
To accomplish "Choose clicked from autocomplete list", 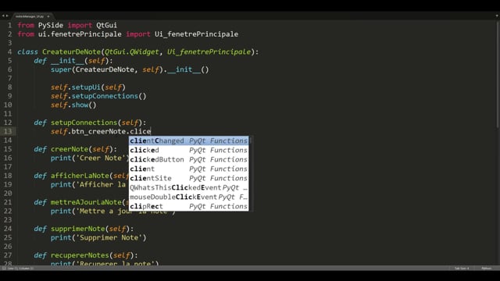I will tap(188, 150).
